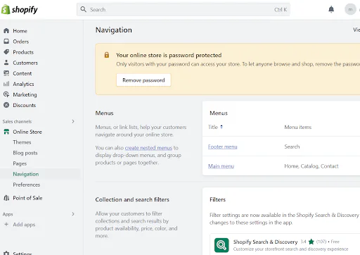The height and width of the screenshot is (255, 360).
Task: Click the Analytics bar chart icon
Action: (6, 84)
